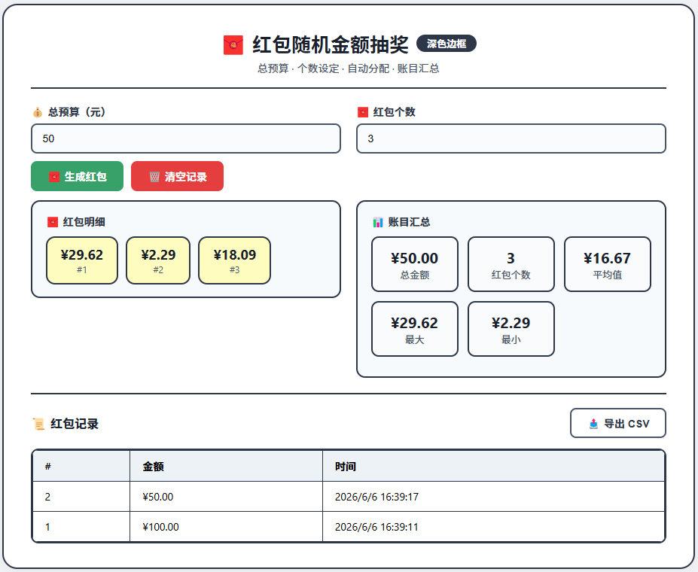The image size is (698, 572).
Task: Click the envelope icon in 红包明细 header
Action: (x=53, y=221)
